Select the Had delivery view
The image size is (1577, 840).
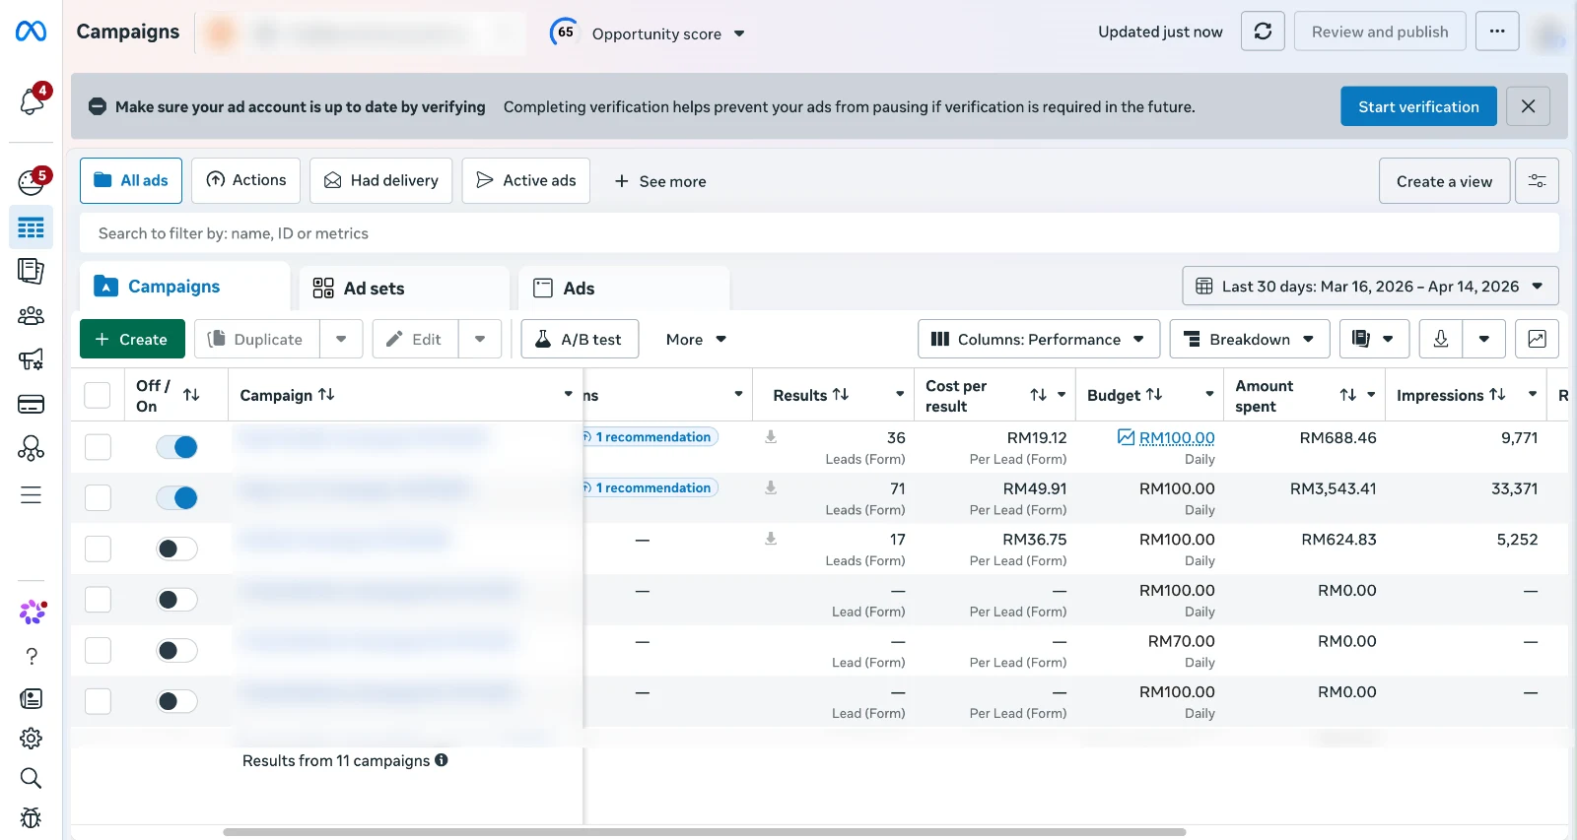[x=381, y=180]
